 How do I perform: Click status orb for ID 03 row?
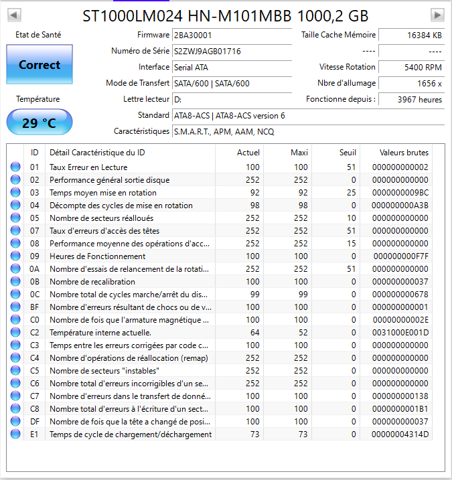pos(15,192)
